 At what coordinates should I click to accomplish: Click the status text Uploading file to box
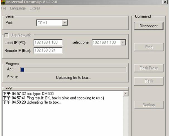pos(73,78)
